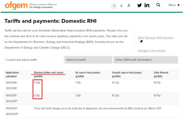Select the large text size A
Screen dimensions: 183x123
129,5
